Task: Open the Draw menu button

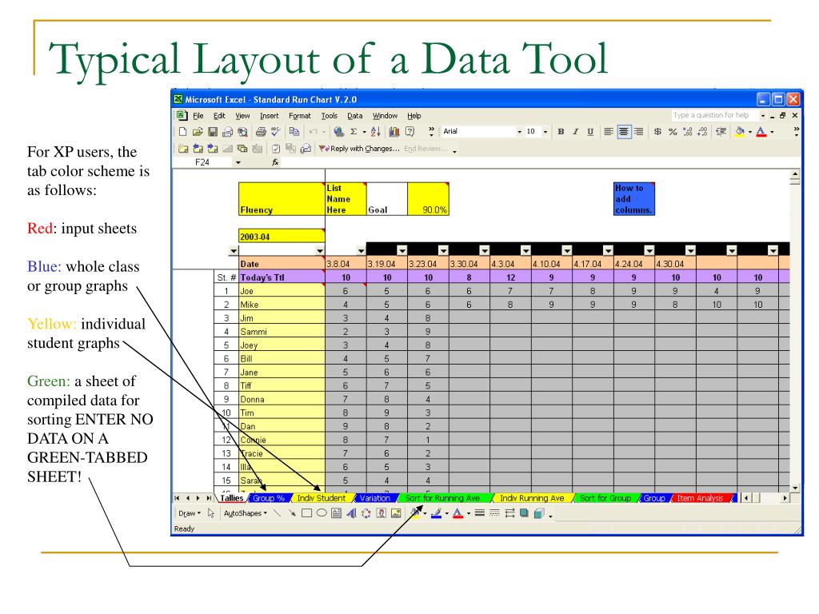Action: tap(189, 513)
